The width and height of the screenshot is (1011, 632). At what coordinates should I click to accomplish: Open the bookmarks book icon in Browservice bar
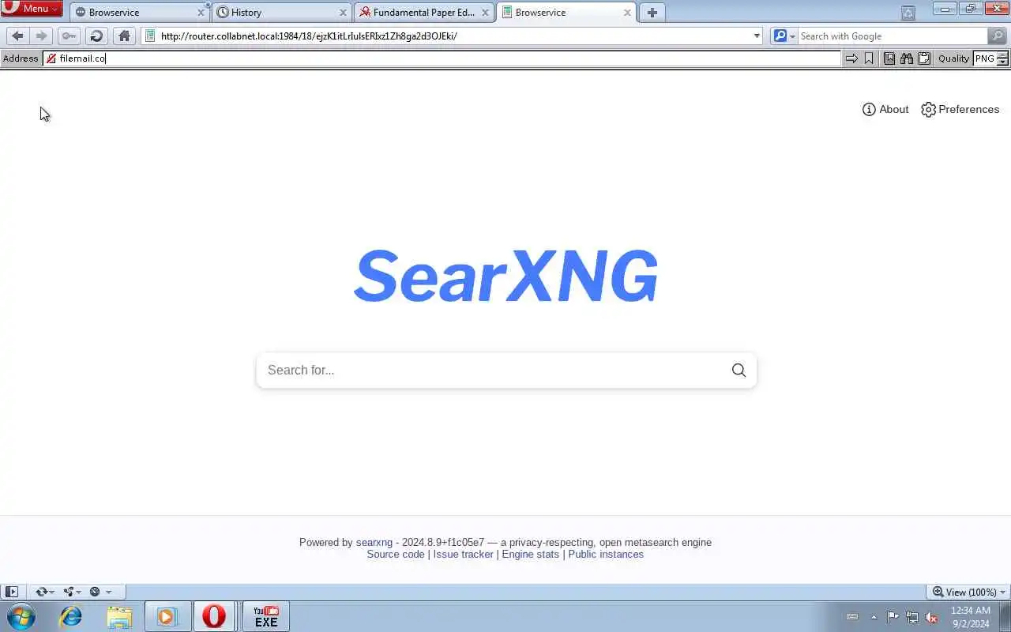889,58
